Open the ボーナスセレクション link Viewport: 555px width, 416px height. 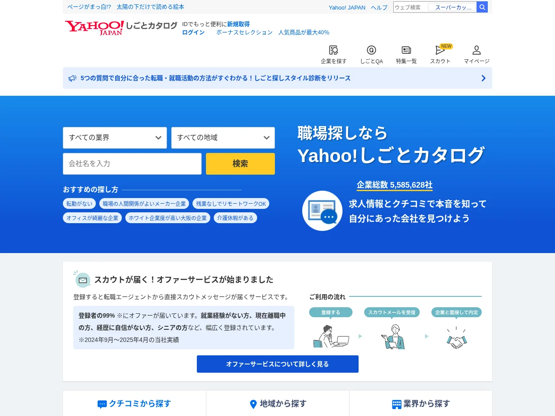[245, 32]
